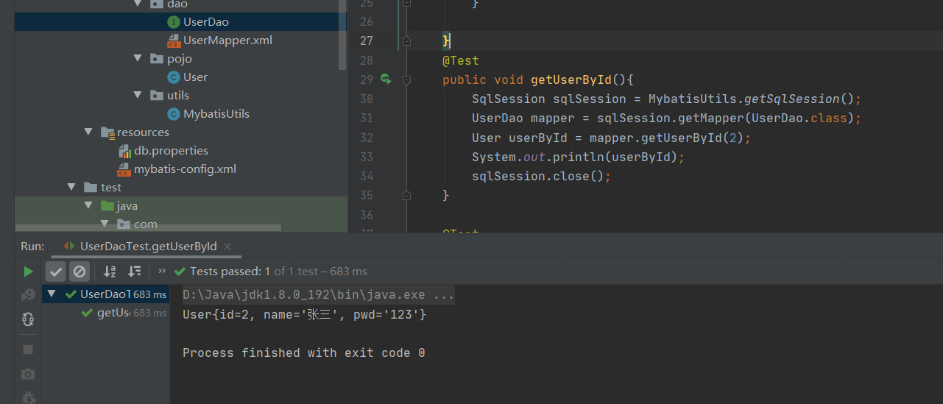Screen dimensions: 943x404
Task: Click the UserDao interface icon
Action: [x=174, y=22]
